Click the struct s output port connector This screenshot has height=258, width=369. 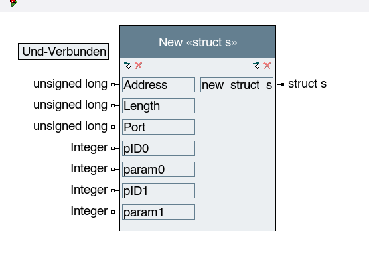coord(282,84)
